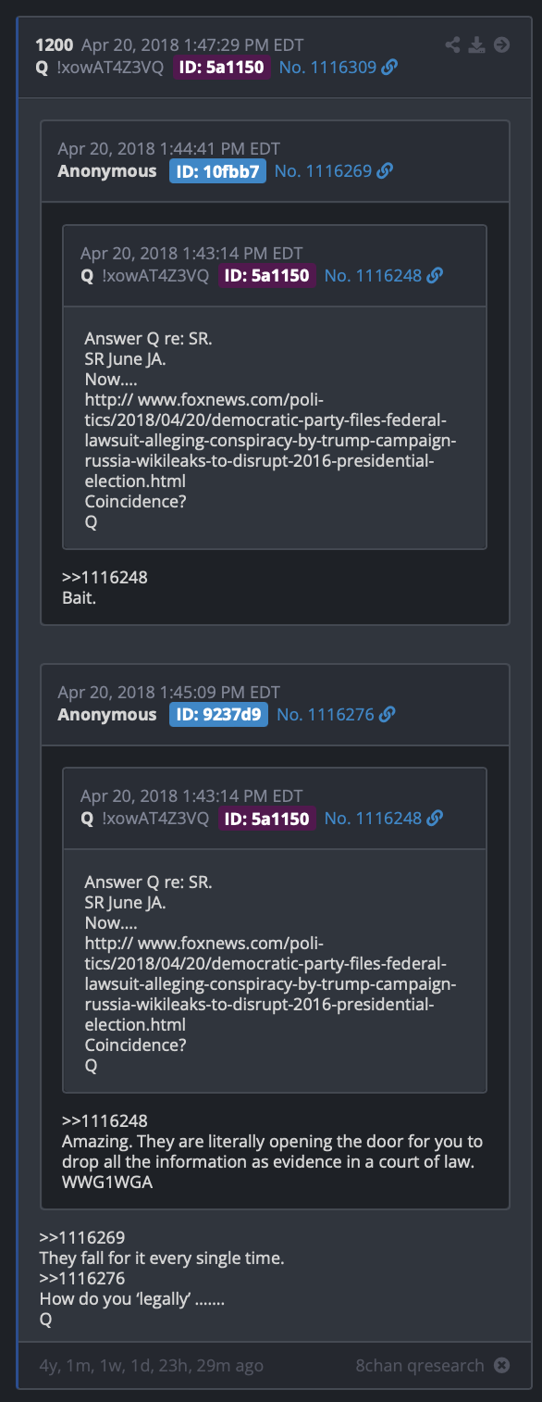Screen dimensions: 542x1402
Task: Click the purple ID: 5a1150 badge in header
Action: [222, 67]
